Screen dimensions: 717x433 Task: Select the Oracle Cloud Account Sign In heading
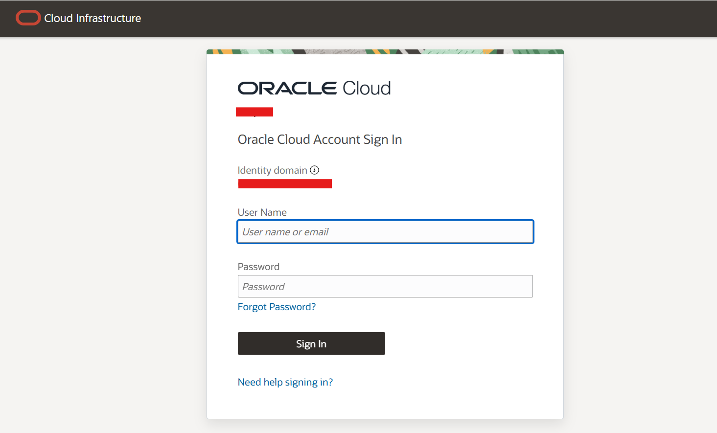coord(320,139)
